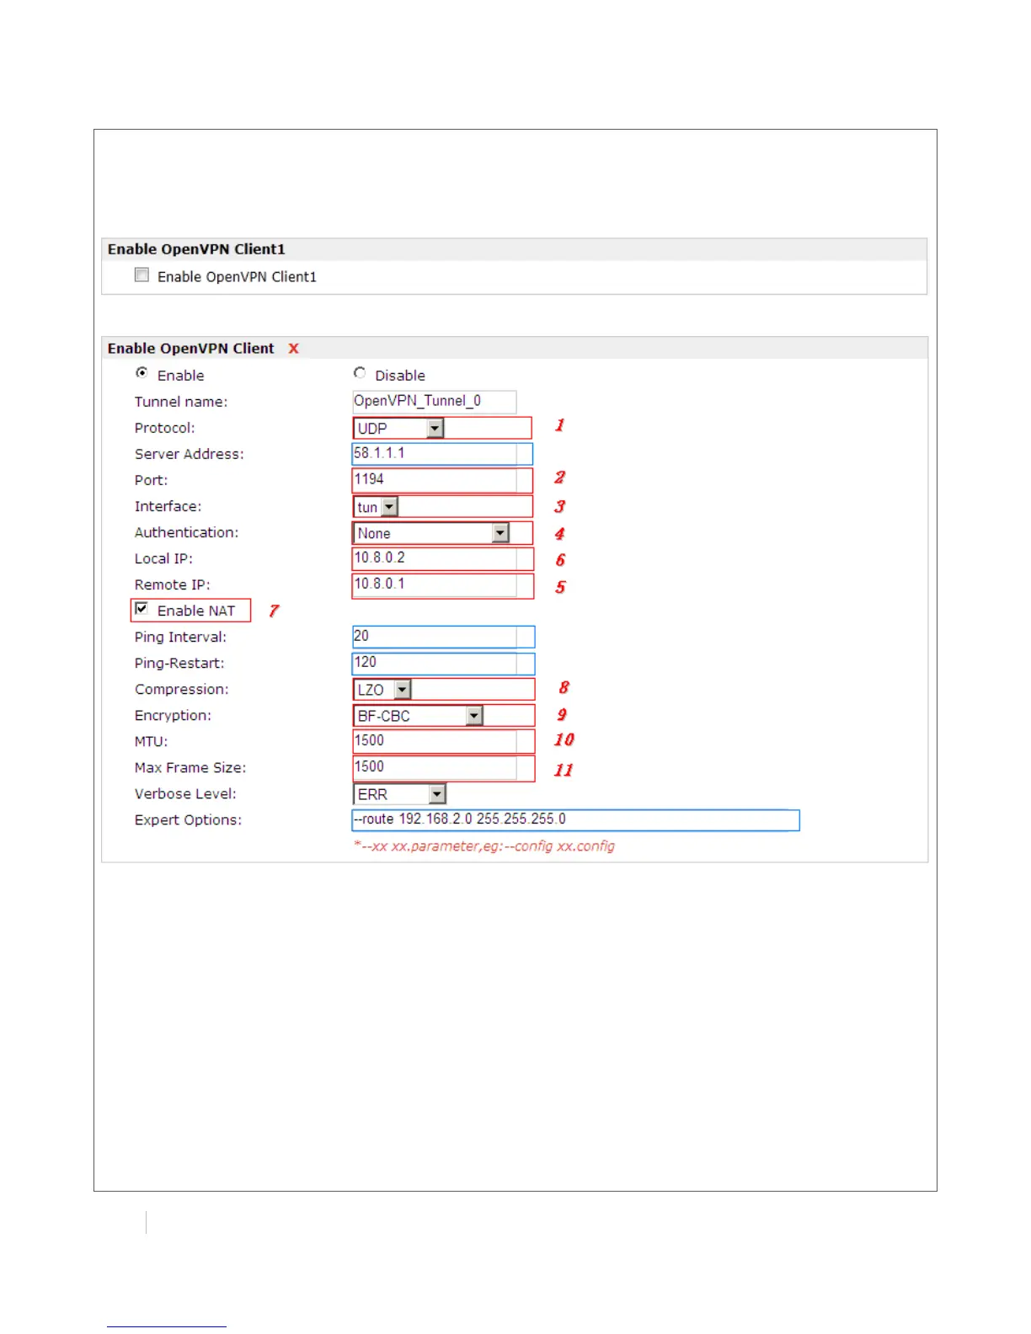Viewport: 1031px width, 1334px height.
Task: Click the Enable OpenVPN Client1 header text
Action: coord(196,249)
